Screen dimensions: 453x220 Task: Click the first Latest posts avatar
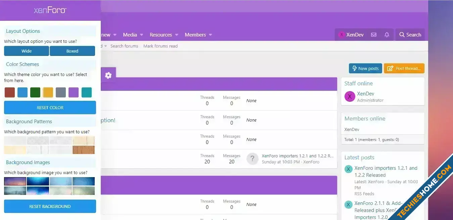click(349, 169)
